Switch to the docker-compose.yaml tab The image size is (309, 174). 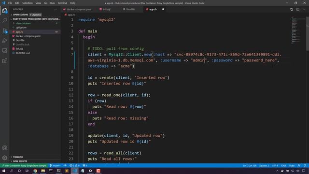pos(79,9)
